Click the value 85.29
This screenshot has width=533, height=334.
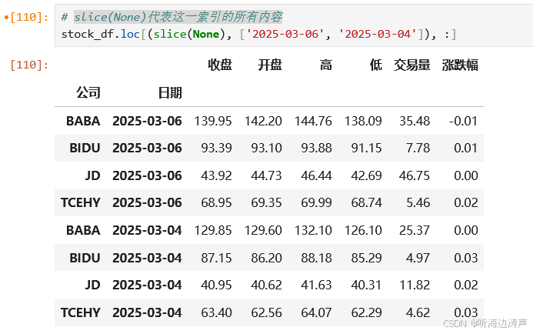tap(366, 258)
